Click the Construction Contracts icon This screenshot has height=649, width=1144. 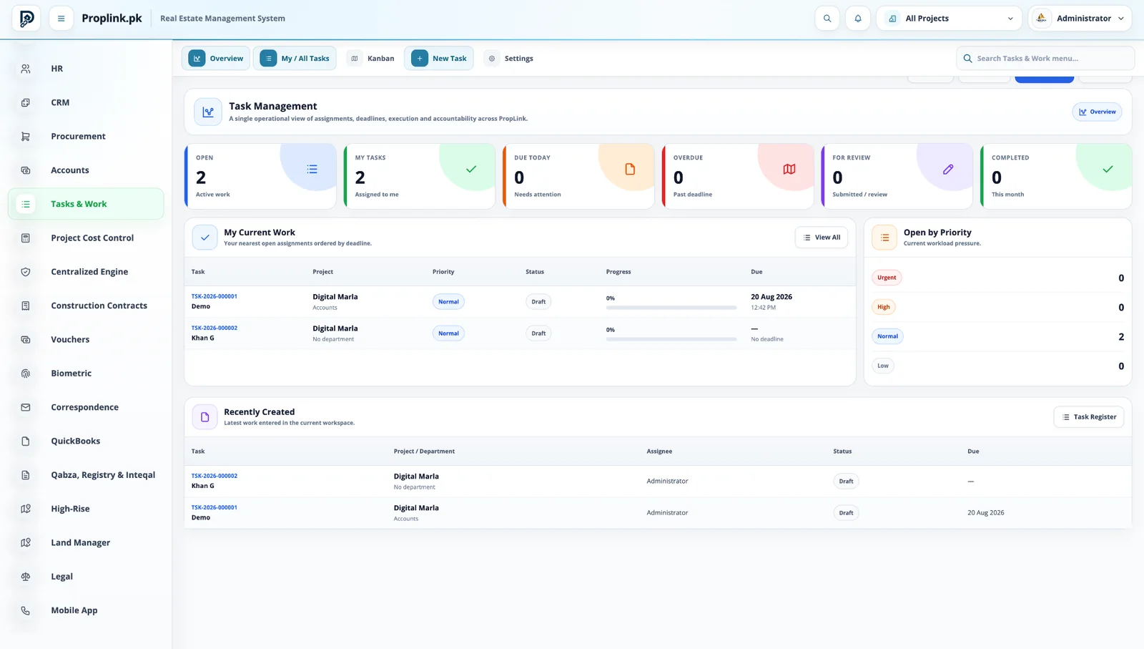click(x=26, y=306)
